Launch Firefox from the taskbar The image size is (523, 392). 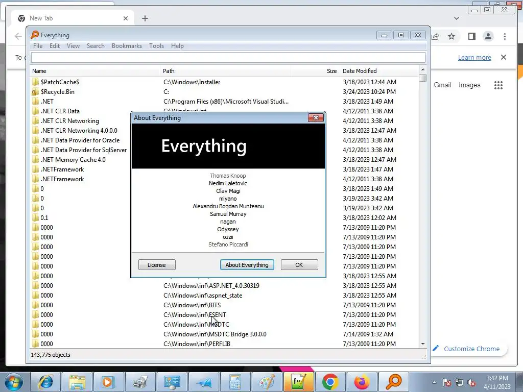(x=362, y=382)
